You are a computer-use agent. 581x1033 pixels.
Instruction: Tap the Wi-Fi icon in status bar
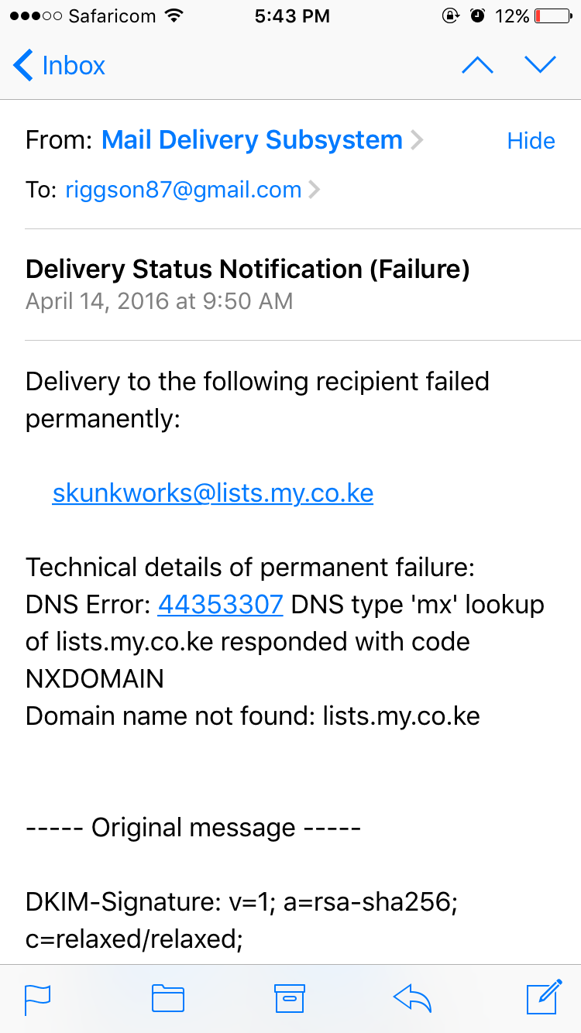174,15
